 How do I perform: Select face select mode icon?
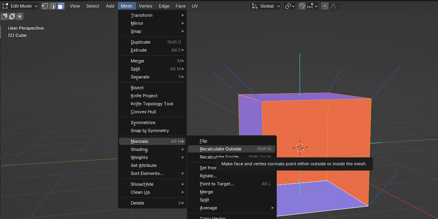coord(60,6)
